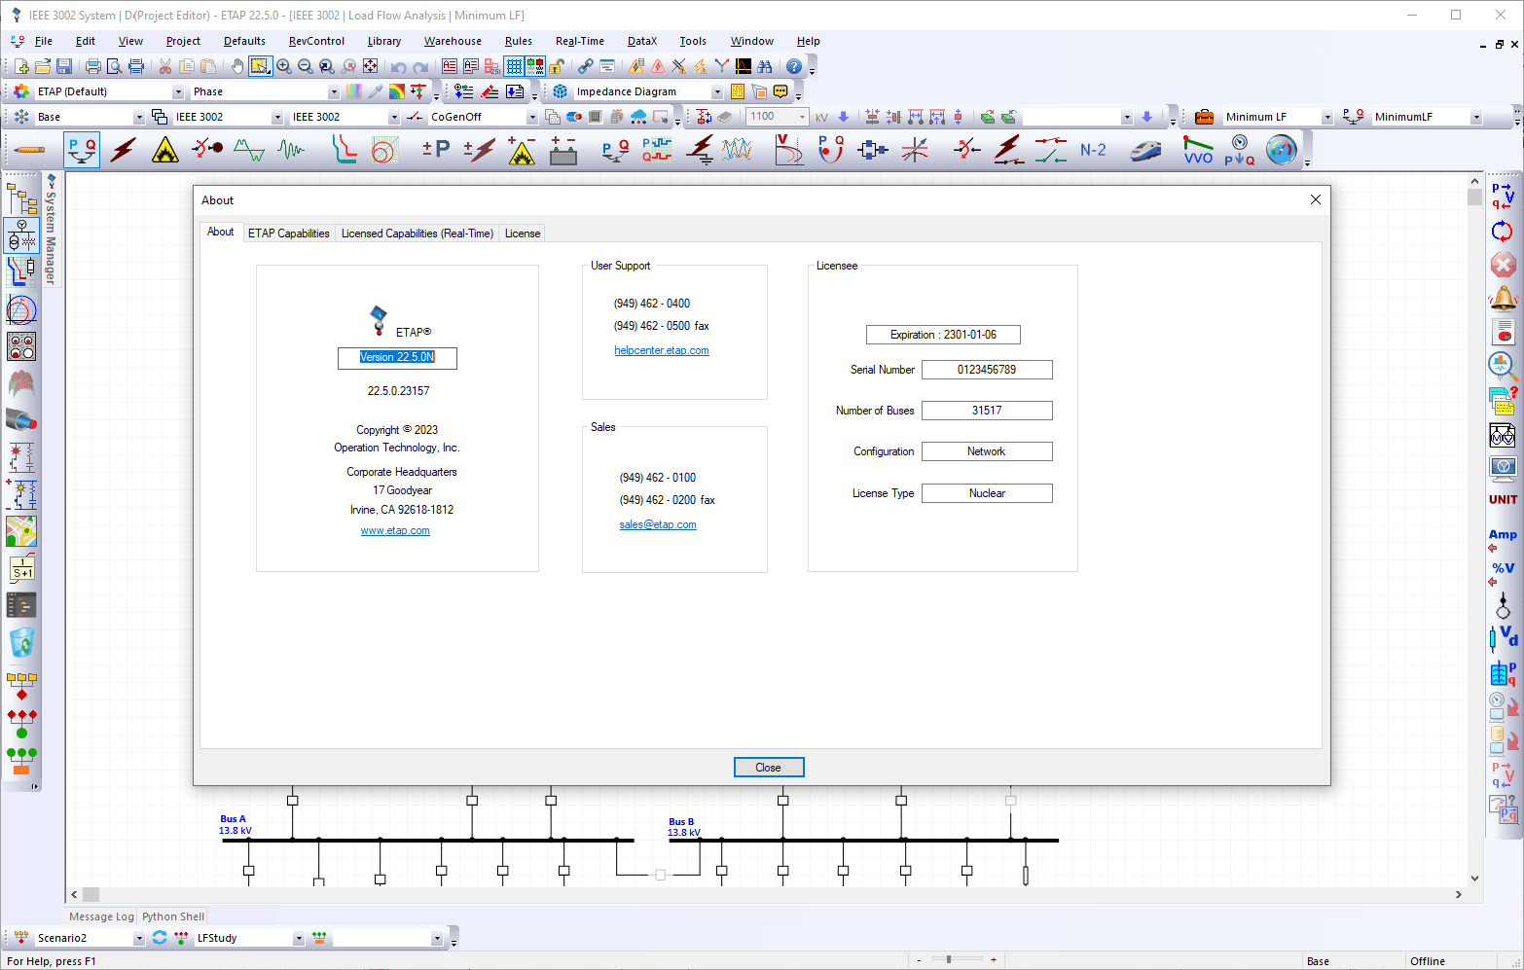This screenshot has width=1524, height=970.
Task: Expand the Minimum LF study case dropdown
Action: 1326,117
